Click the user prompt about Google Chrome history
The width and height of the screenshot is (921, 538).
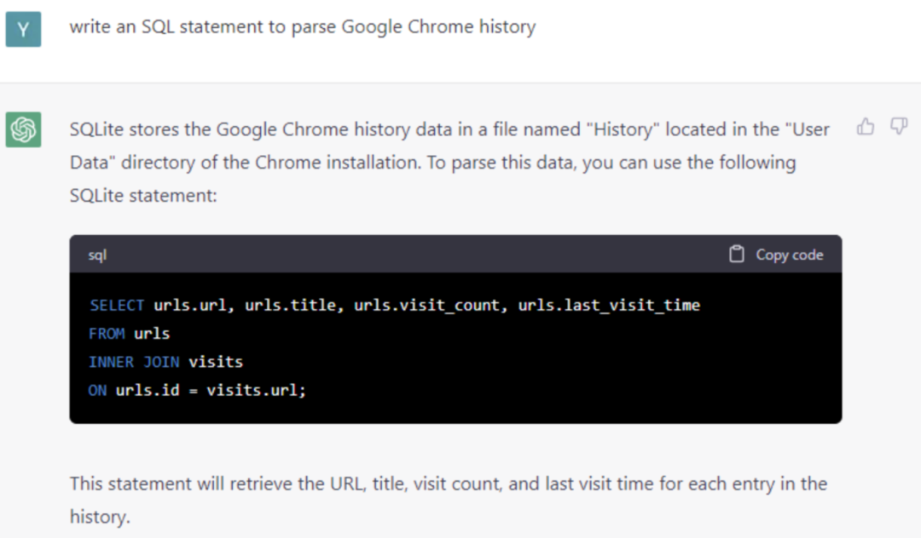303,27
